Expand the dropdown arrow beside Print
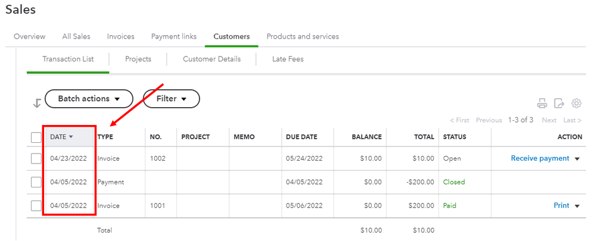 click(x=577, y=206)
